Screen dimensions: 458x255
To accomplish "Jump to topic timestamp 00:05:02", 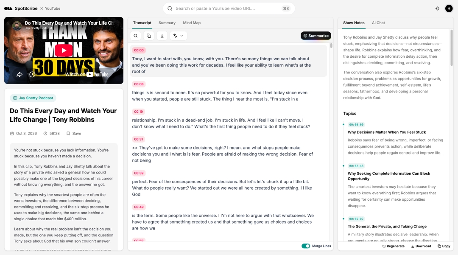I will click(x=356, y=219).
